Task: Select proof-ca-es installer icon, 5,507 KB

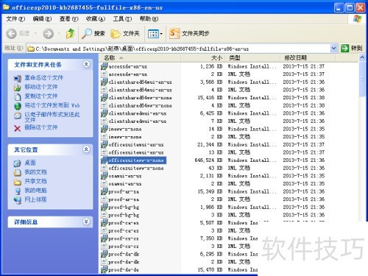Action: tap(104, 223)
